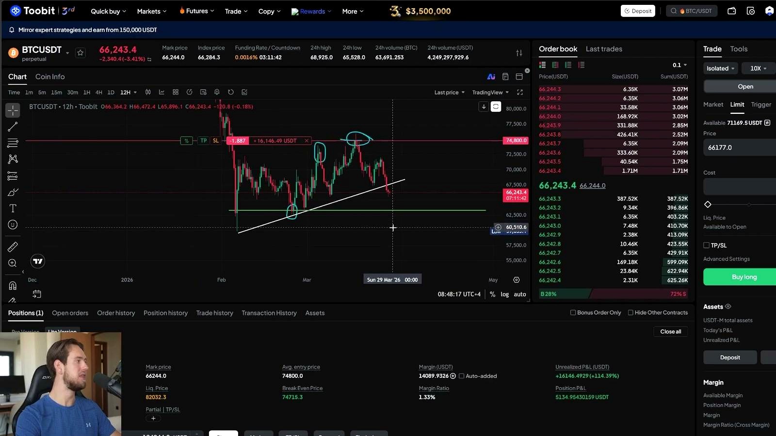776x436 pixels.
Task: Expand the More menu
Action: (x=353, y=11)
